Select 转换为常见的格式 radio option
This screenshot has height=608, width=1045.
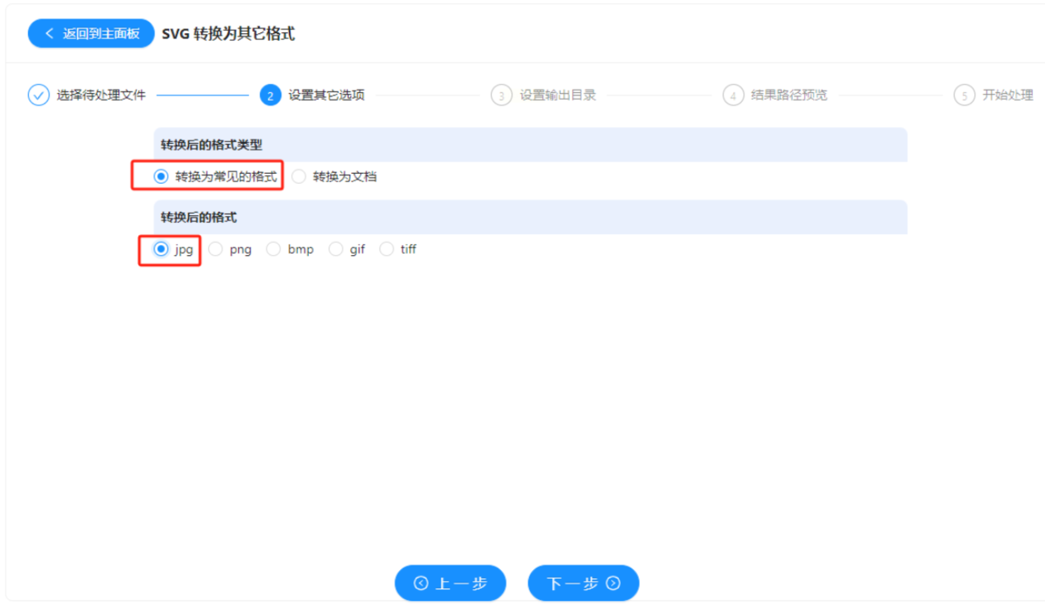coord(161,176)
